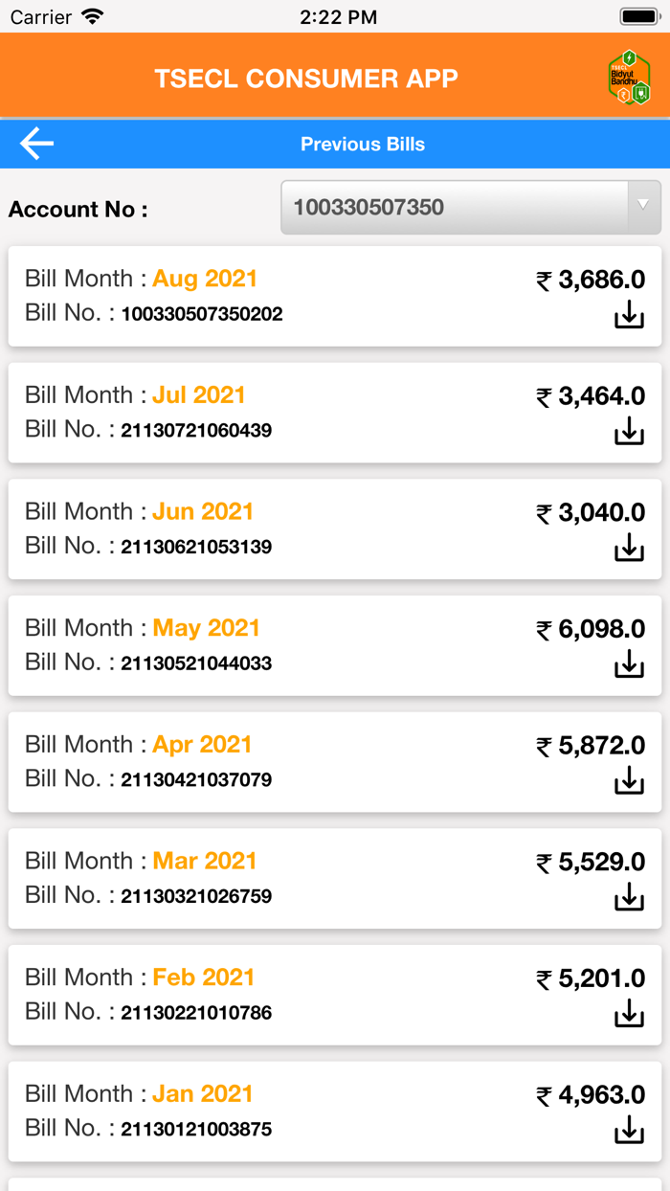Open the Account No dropdown arrow

tap(643, 206)
